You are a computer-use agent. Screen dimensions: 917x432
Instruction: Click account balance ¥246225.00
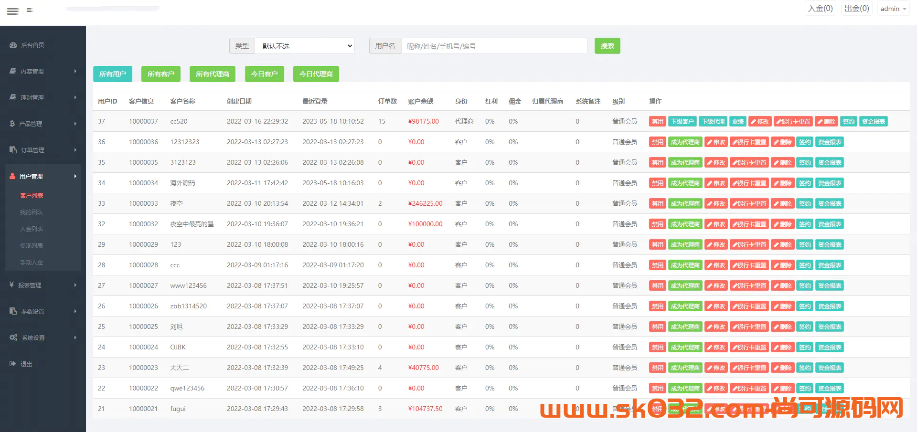point(425,203)
